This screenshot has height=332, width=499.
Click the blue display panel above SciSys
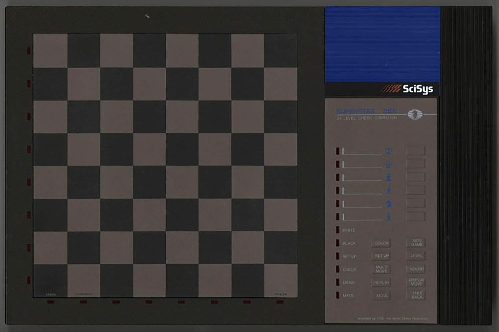click(x=382, y=44)
